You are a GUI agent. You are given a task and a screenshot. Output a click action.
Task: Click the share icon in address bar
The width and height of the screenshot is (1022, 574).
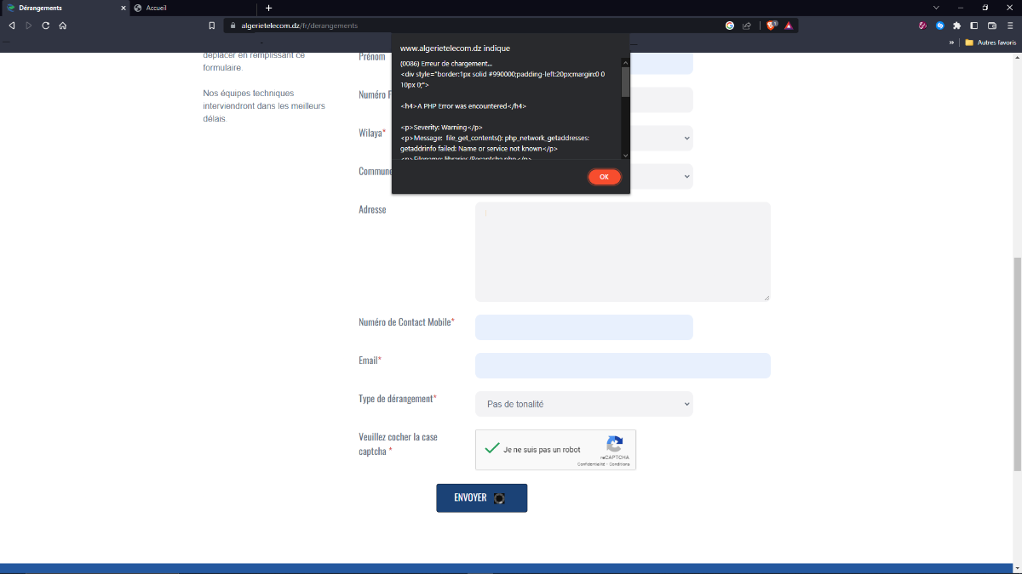coord(747,26)
